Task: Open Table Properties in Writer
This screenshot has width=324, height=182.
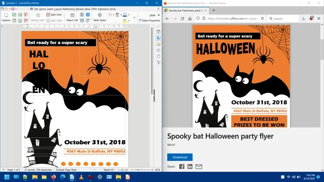Action: click(149, 20)
